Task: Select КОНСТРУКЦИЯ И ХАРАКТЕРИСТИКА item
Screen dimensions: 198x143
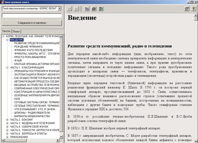Action: click(37, 92)
